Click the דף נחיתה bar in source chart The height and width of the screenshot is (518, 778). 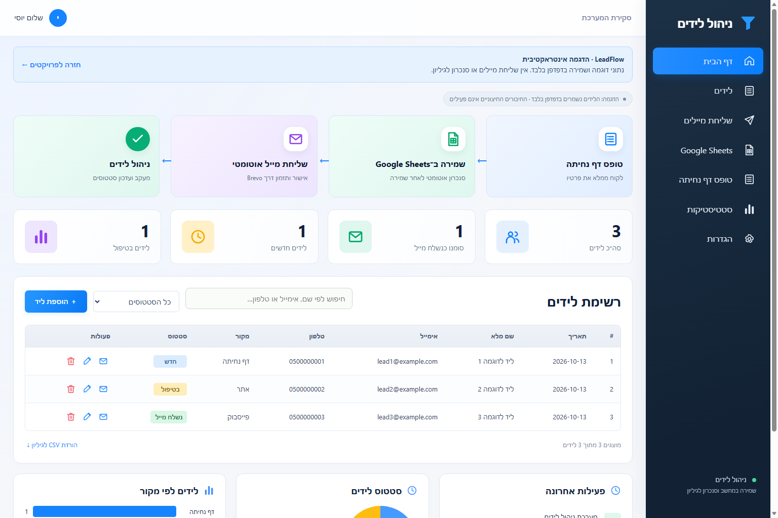(104, 511)
